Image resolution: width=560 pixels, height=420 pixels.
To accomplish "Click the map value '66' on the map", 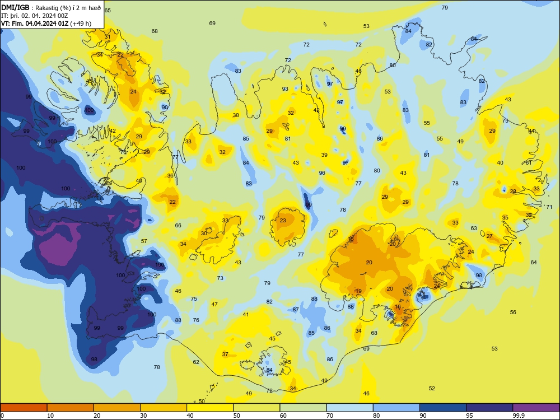I will click(x=178, y=225).
